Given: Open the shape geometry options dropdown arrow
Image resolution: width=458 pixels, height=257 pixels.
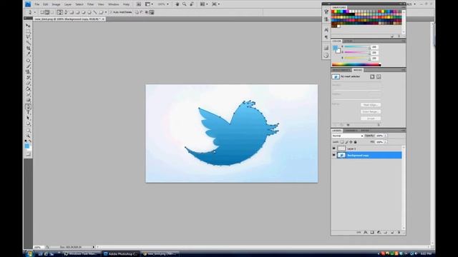Looking at the screenshot, I should 106,12.
